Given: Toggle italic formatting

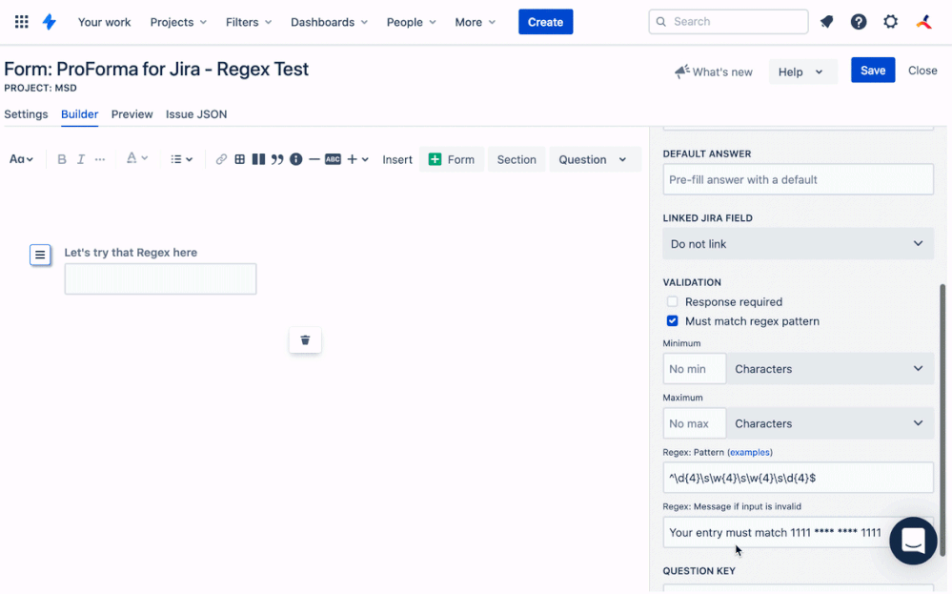Looking at the screenshot, I should coord(80,159).
